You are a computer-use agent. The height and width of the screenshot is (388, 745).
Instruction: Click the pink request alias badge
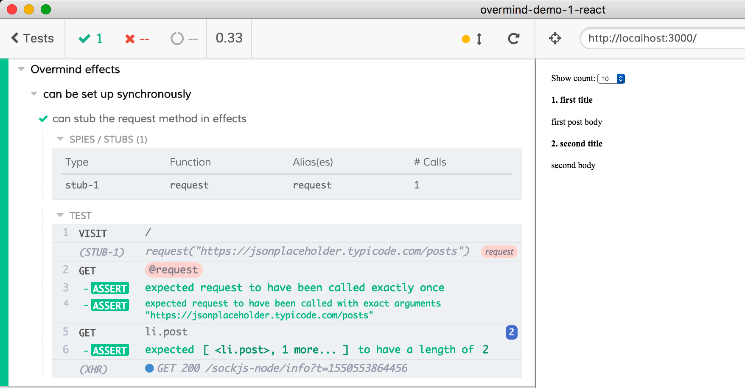click(499, 252)
